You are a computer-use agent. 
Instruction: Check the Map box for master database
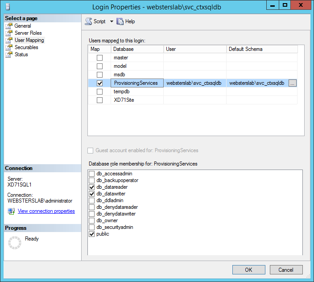tap(99, 58)
